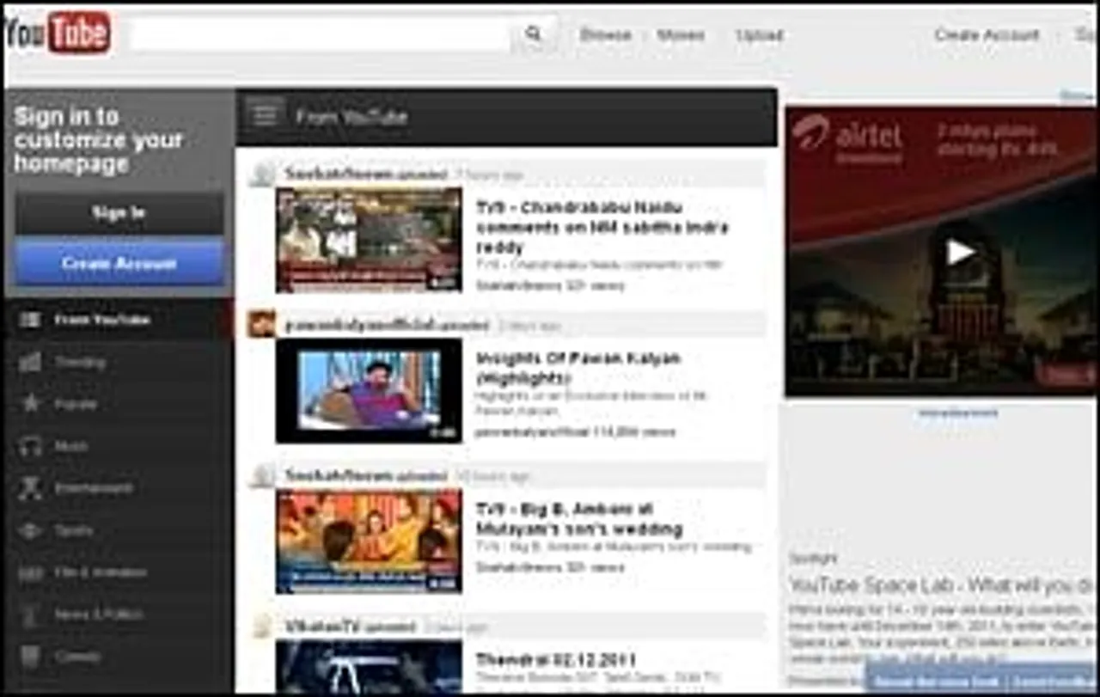Click the Music headphones icon in sidebar

[30, 445]
